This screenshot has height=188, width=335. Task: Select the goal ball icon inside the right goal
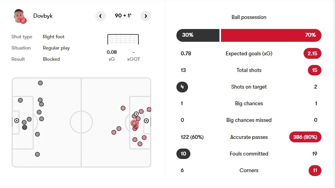146,121
